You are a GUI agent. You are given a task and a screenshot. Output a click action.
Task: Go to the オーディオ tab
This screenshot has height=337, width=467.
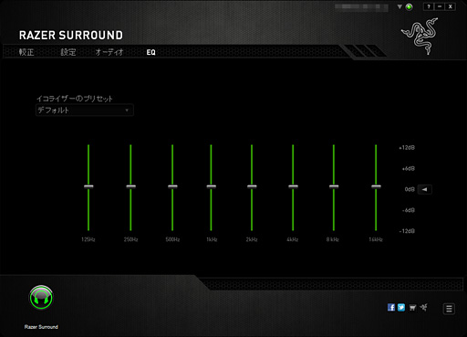(109, 52)
